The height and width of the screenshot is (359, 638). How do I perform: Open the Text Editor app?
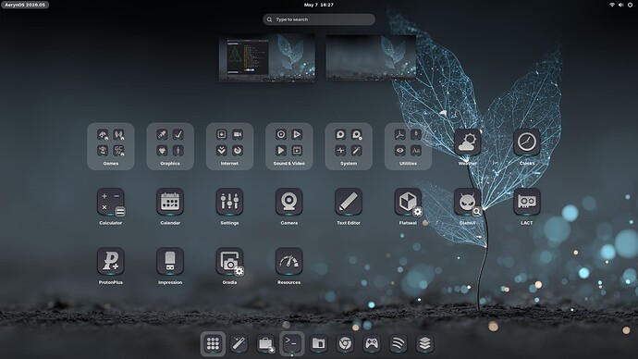[349, 202]
